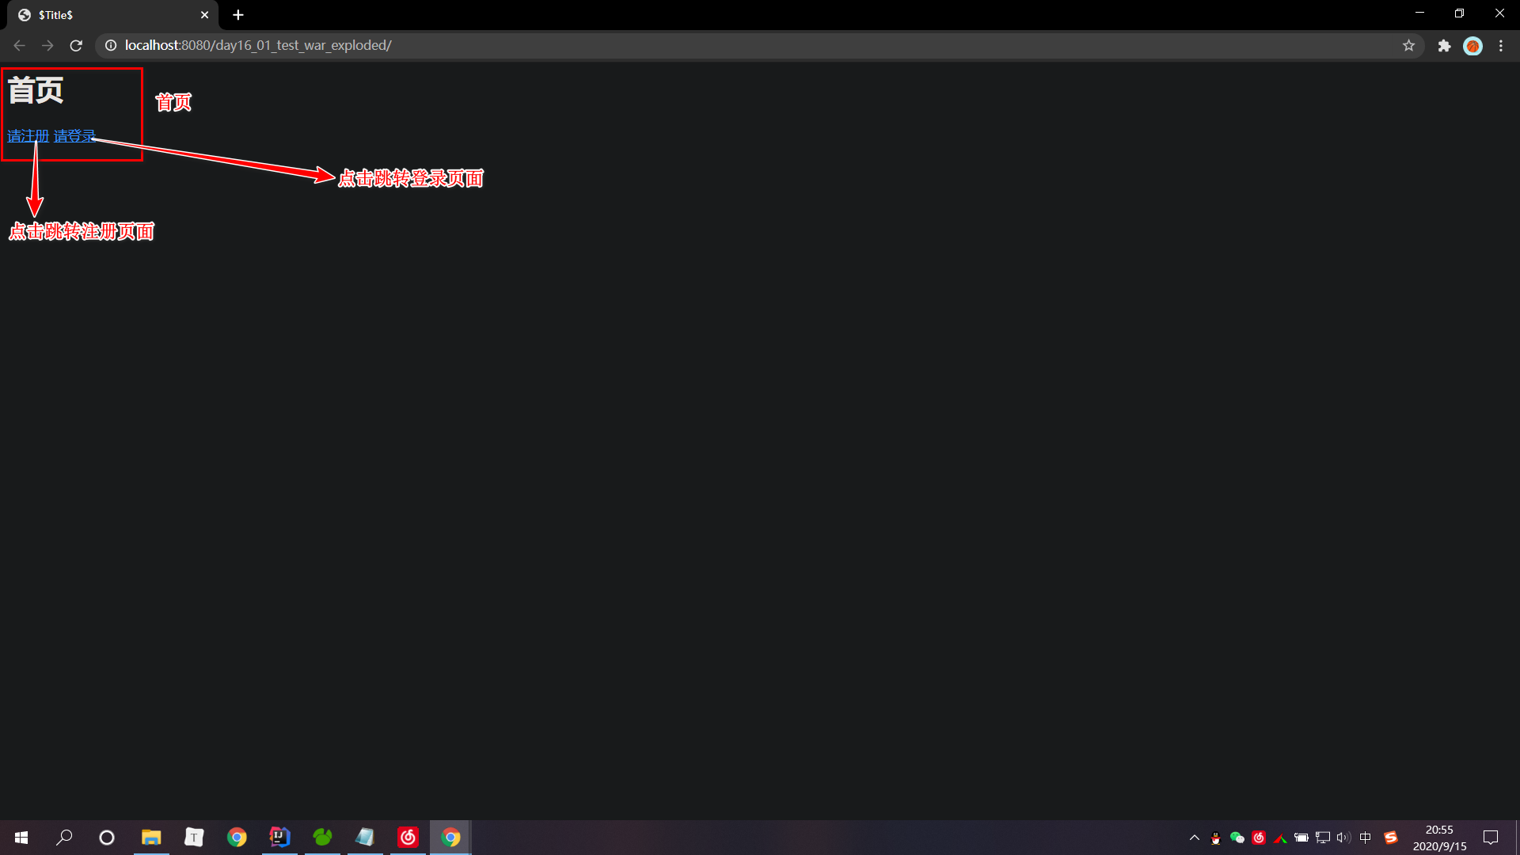This screenshot has width=1520, height=855.
Task: Bookmark this page with star icon
Action: coord(1408,46)
